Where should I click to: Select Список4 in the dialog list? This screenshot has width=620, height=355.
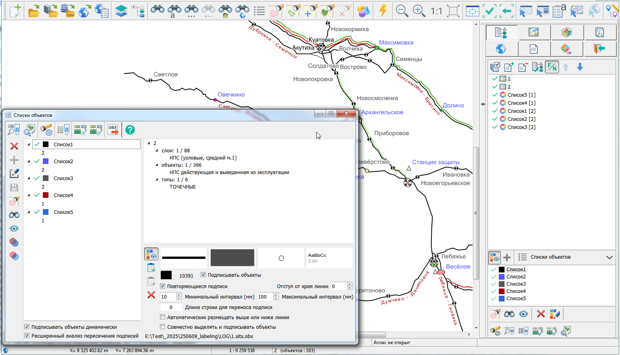pyautogui.click(x=63, y=195)
